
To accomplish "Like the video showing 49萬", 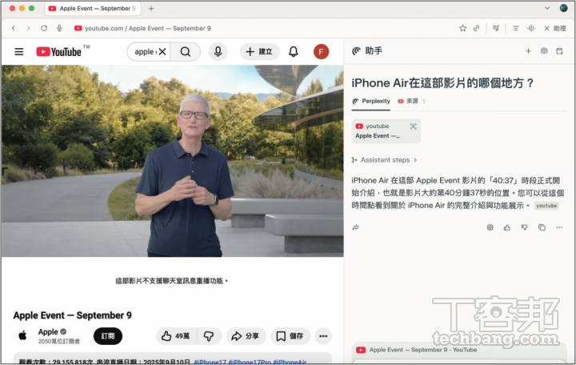I will click(177, 336).
